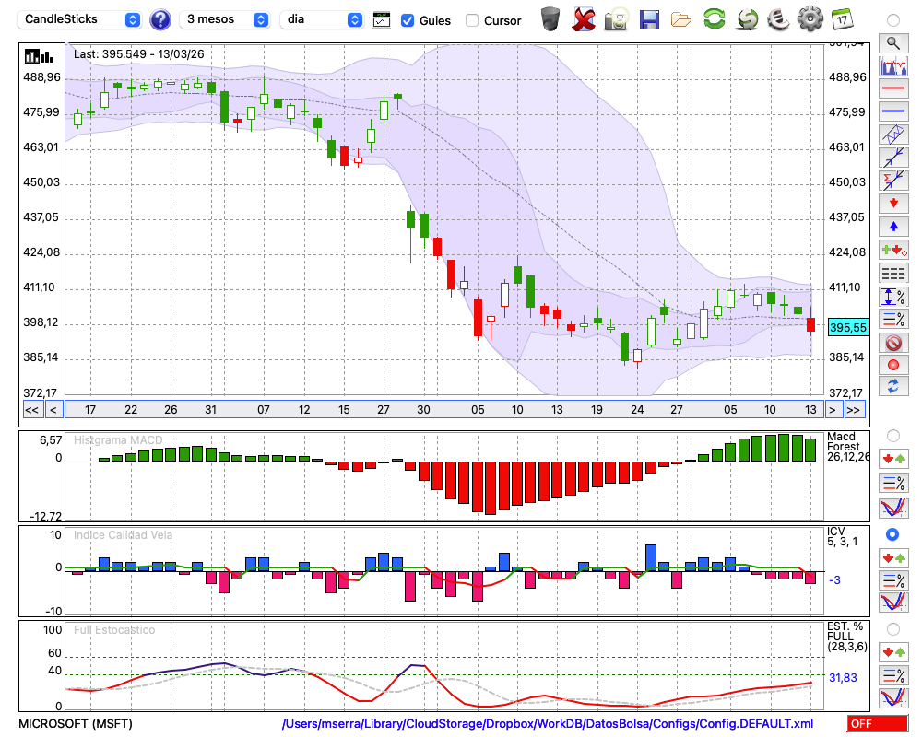Click the blue up arrow marker tool
This screenshot has width=922, height=737.
(892, 227)
